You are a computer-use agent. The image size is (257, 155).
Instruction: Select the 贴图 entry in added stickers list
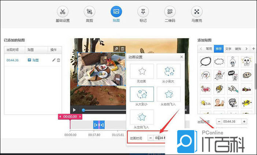click(x=33, y=60)
